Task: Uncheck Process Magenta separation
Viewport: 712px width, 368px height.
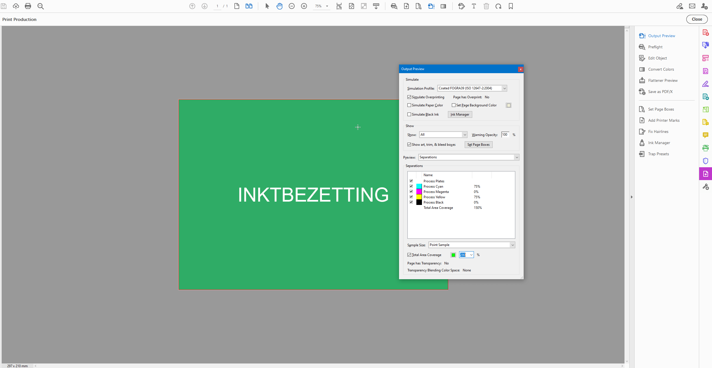Action: tap(411, 192)
